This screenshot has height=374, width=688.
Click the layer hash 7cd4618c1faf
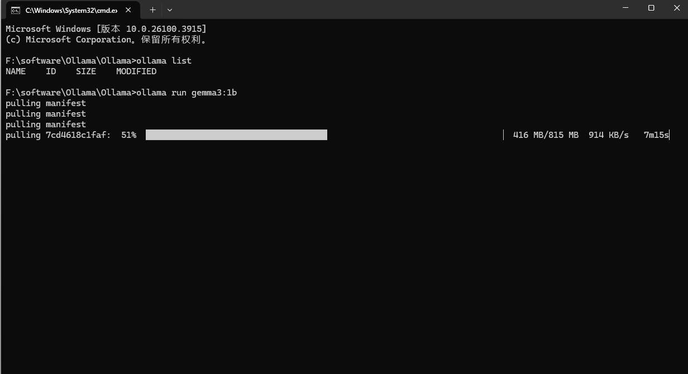pyautogui.click(x=78, y=135)
